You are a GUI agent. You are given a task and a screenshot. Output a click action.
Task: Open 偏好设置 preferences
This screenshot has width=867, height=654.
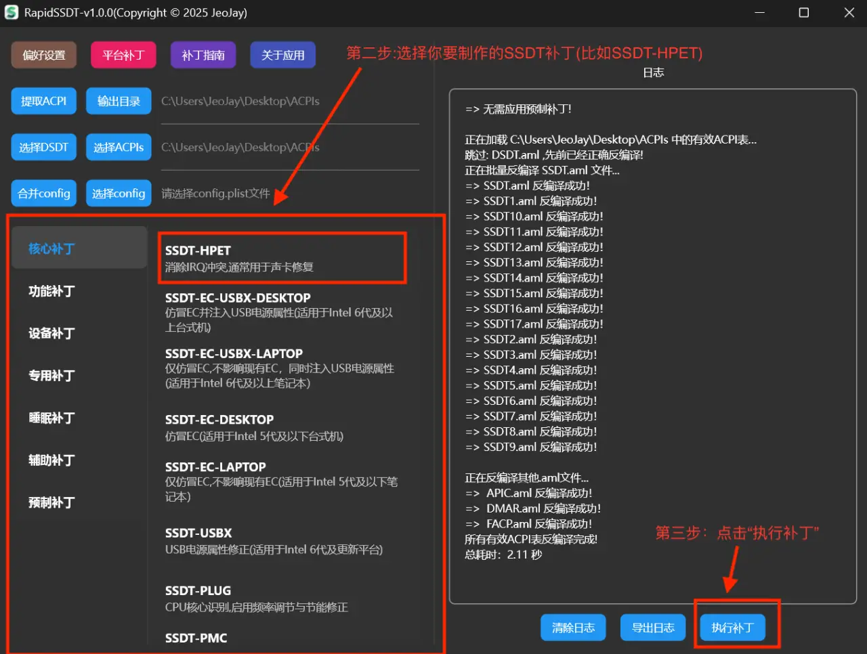click(x=44, y=56)
